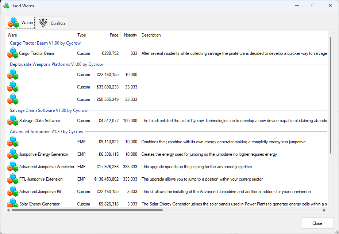Click the Notority column header
This screenshot has height=234, width=339.
coord(130,35)
